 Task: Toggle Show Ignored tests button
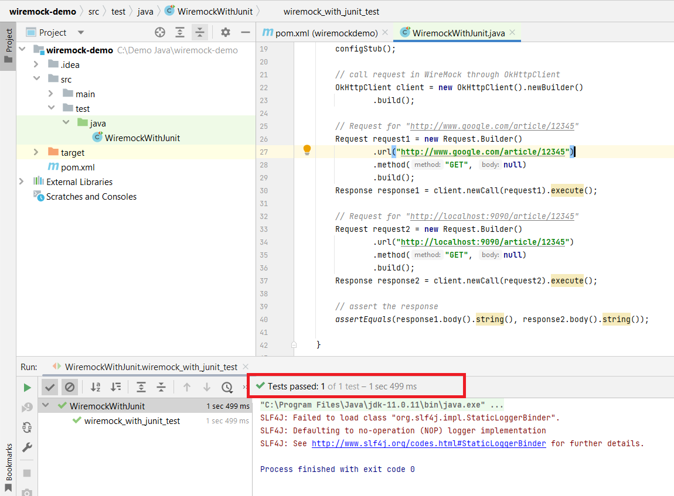(70, 387)
